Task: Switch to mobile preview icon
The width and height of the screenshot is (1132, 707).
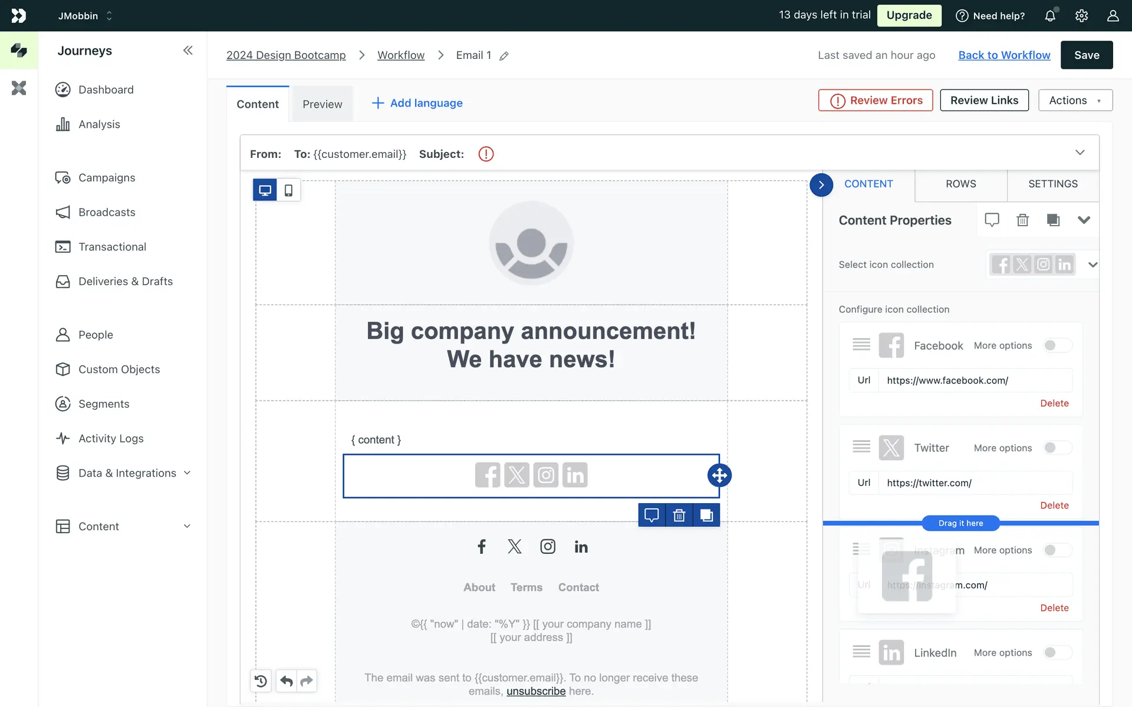Action: point(288,190)
